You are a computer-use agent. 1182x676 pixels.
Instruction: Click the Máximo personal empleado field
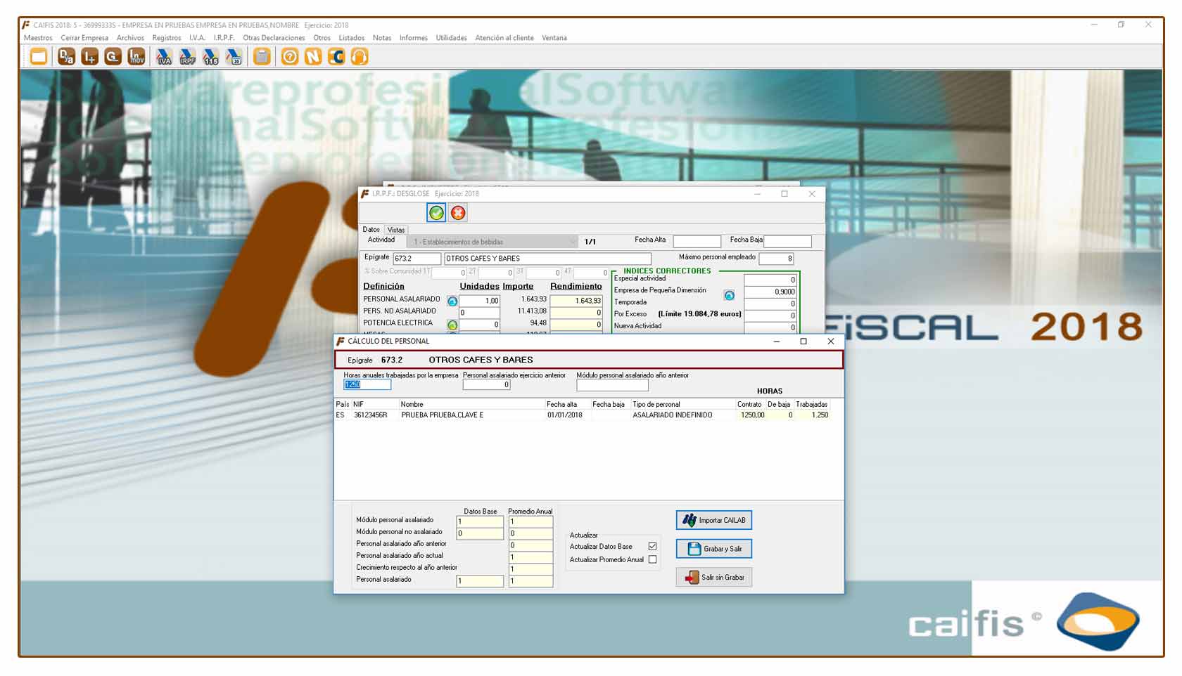pyautogui.click(x=776, y=259)
